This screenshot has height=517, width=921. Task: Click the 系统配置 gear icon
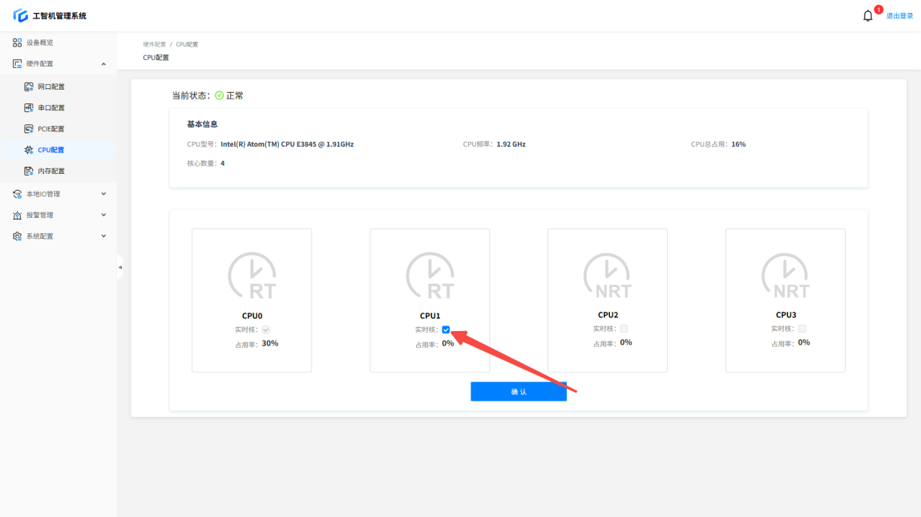coord(17,236)
